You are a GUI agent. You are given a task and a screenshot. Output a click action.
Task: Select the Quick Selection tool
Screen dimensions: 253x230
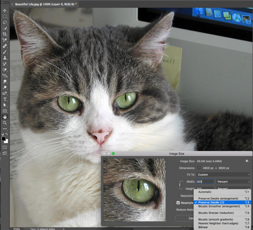tap(5, 28)
